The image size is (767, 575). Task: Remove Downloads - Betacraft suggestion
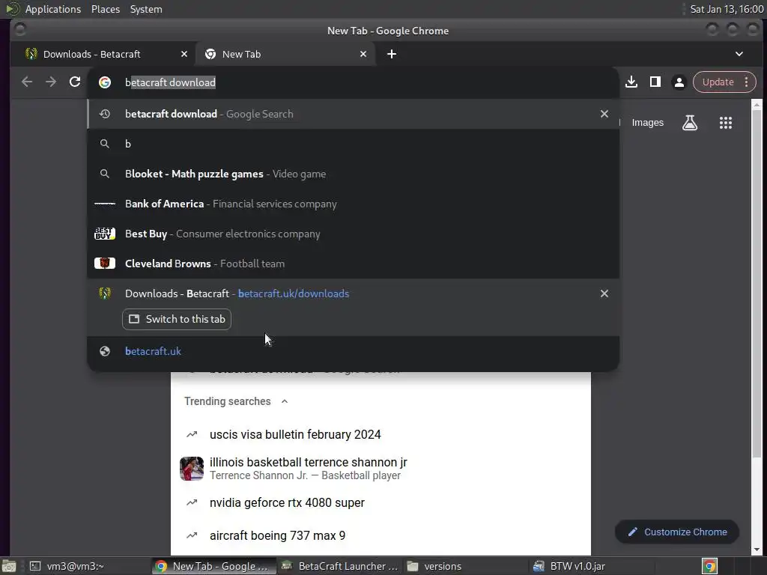click(604, 293)
